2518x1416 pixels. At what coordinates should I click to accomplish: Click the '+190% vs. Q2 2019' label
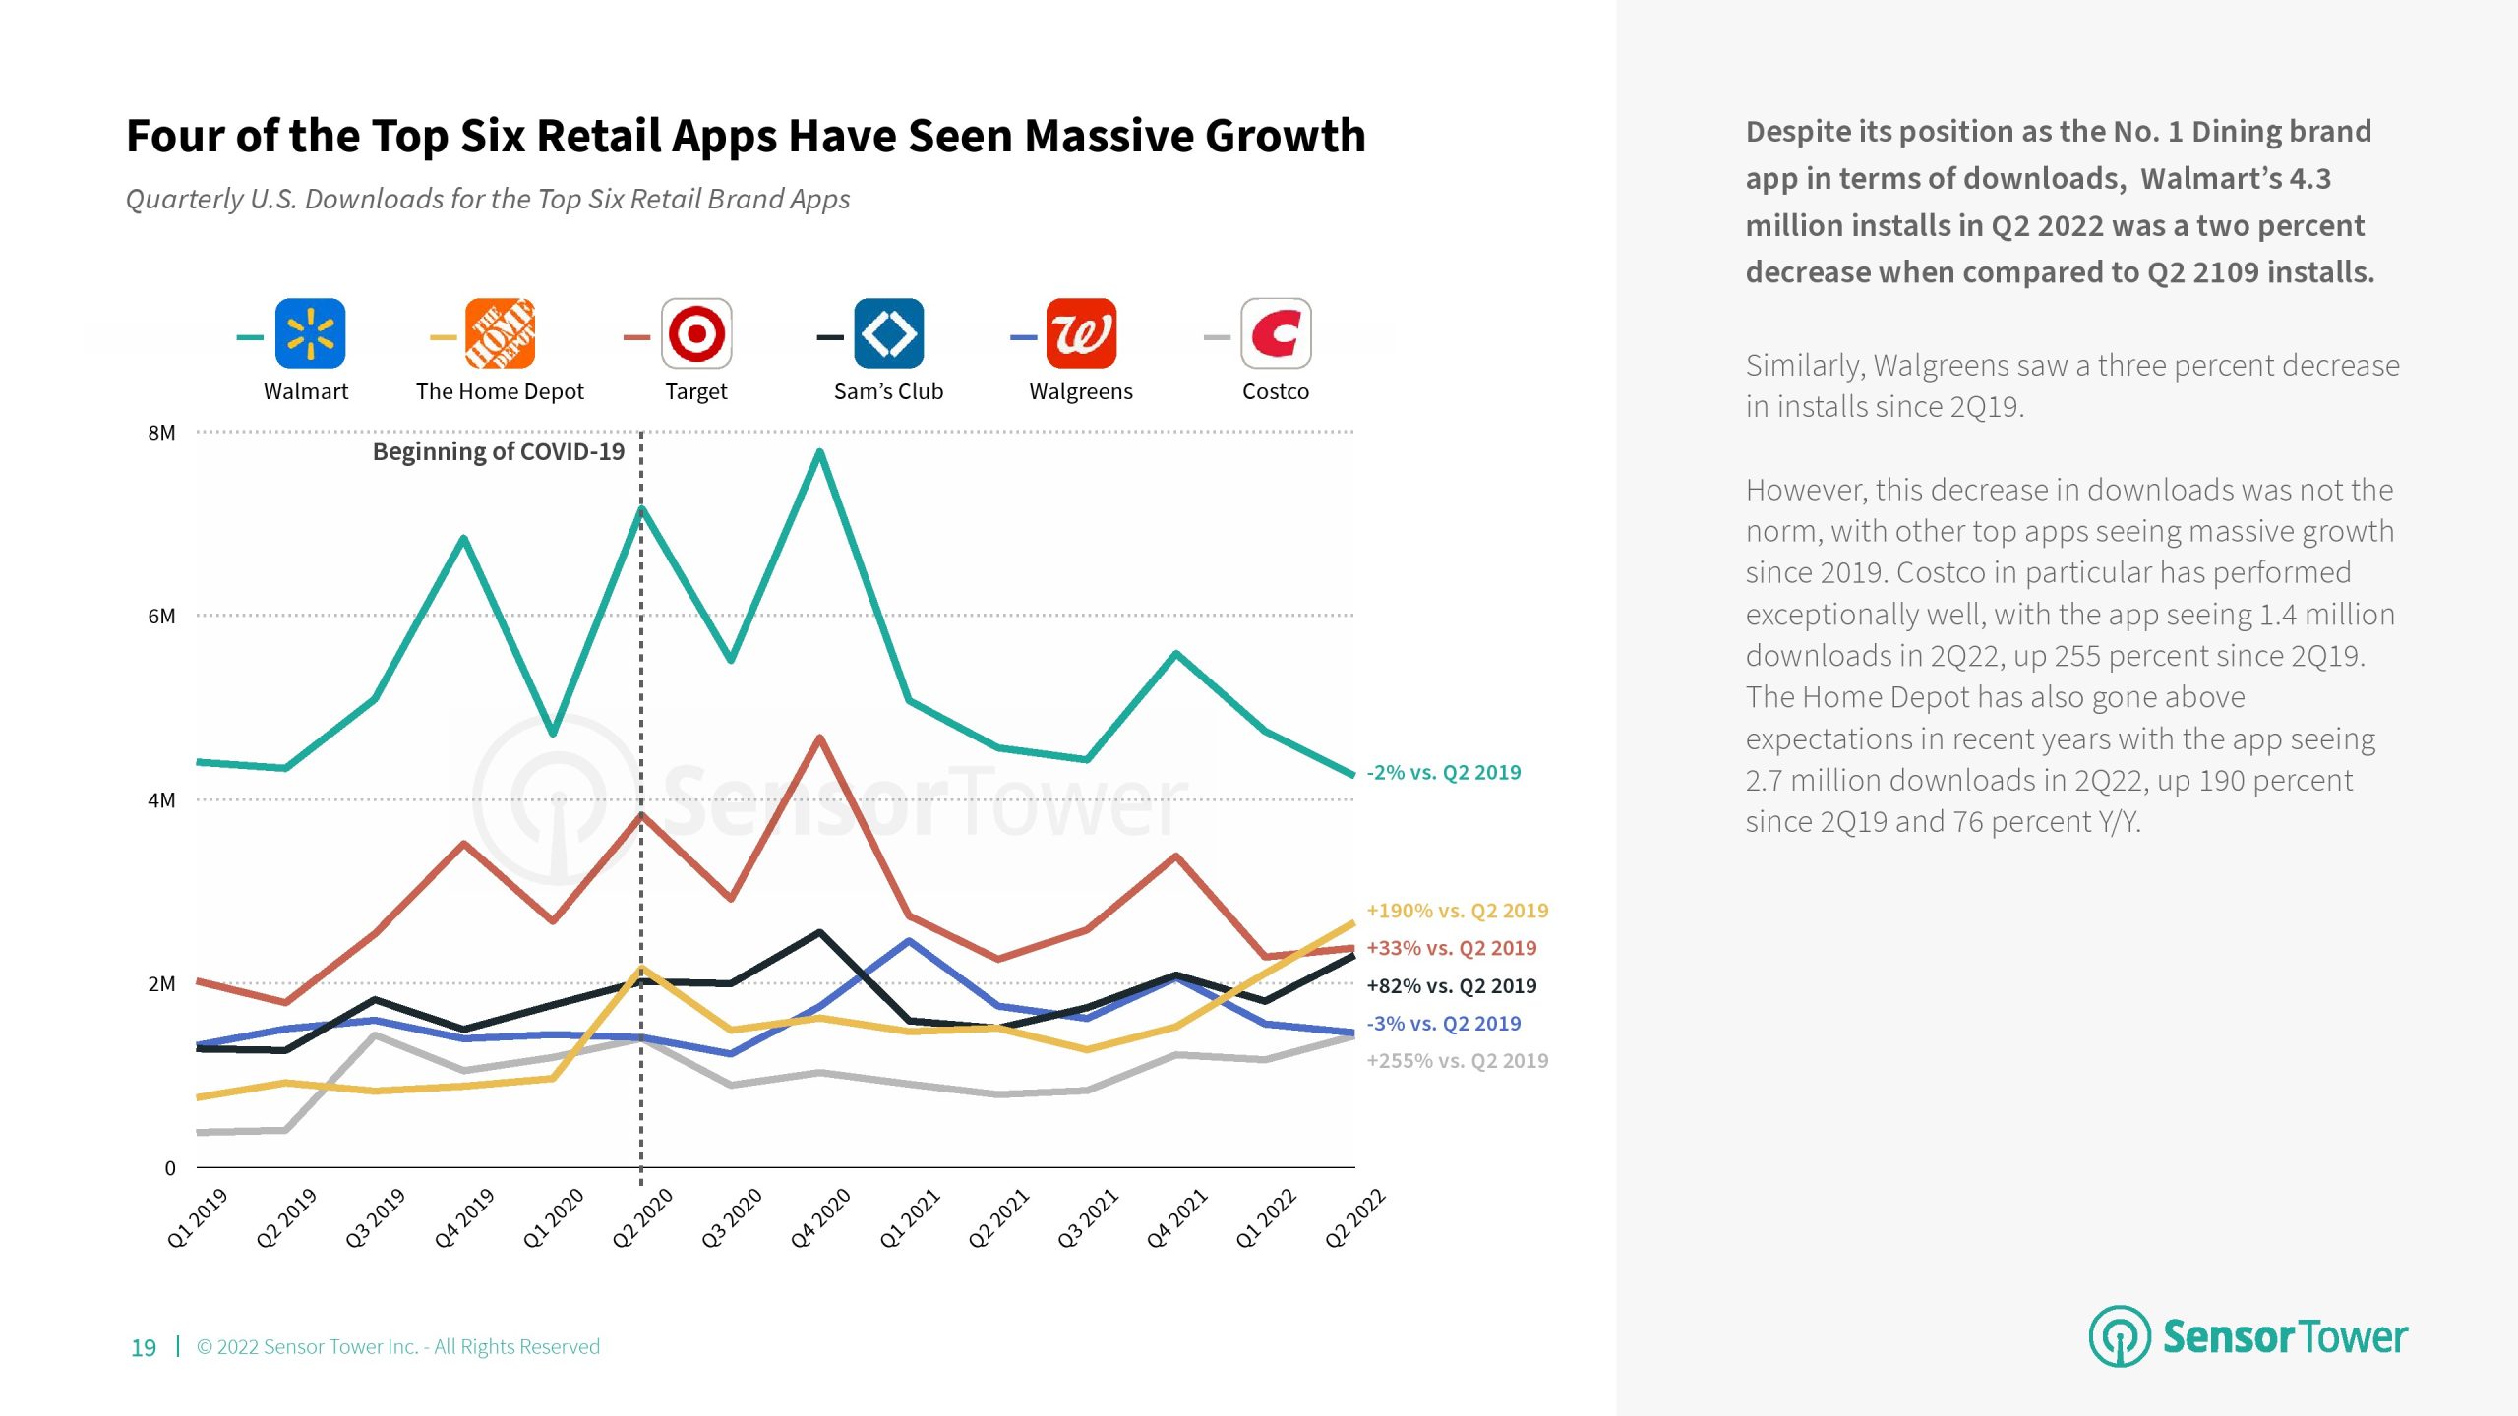pyautogui.click(x=1457, y=911)
